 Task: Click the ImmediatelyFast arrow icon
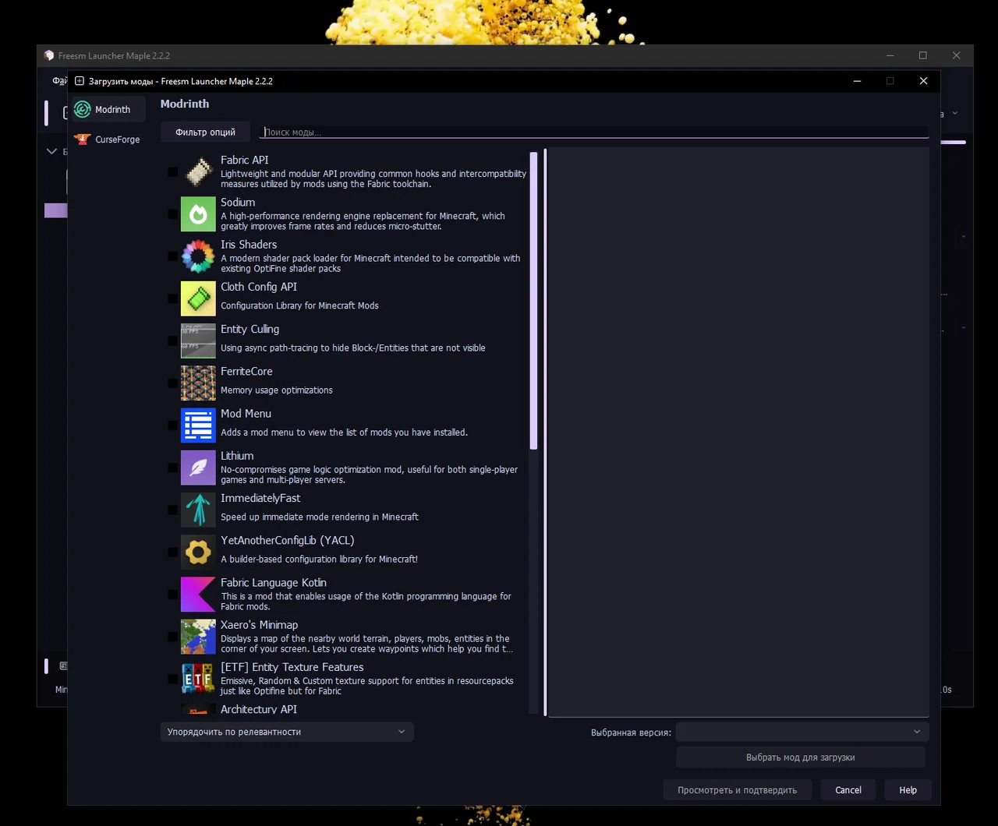198,510
